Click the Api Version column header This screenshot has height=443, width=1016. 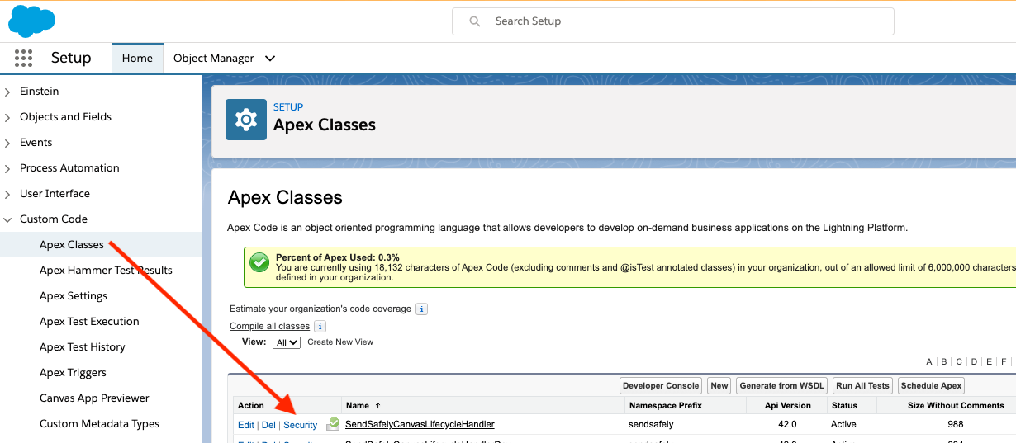coord(789,405)
